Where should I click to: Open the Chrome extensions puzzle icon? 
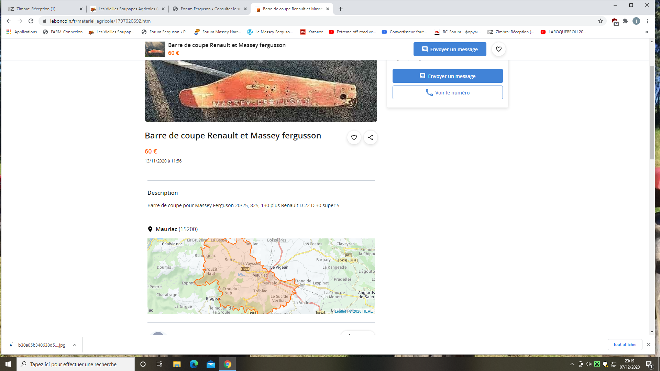click(625, 21)
